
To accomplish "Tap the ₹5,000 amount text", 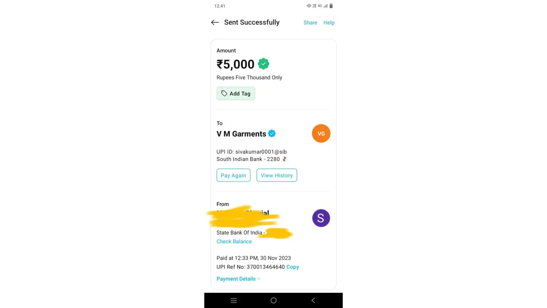I will click(x=236, y=64).
